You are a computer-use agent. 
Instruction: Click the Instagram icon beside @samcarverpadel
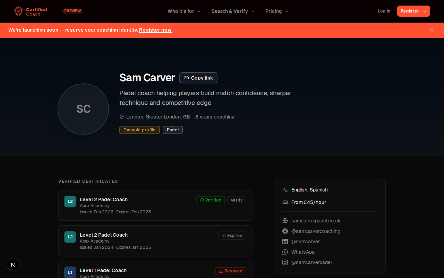(285, 262)
